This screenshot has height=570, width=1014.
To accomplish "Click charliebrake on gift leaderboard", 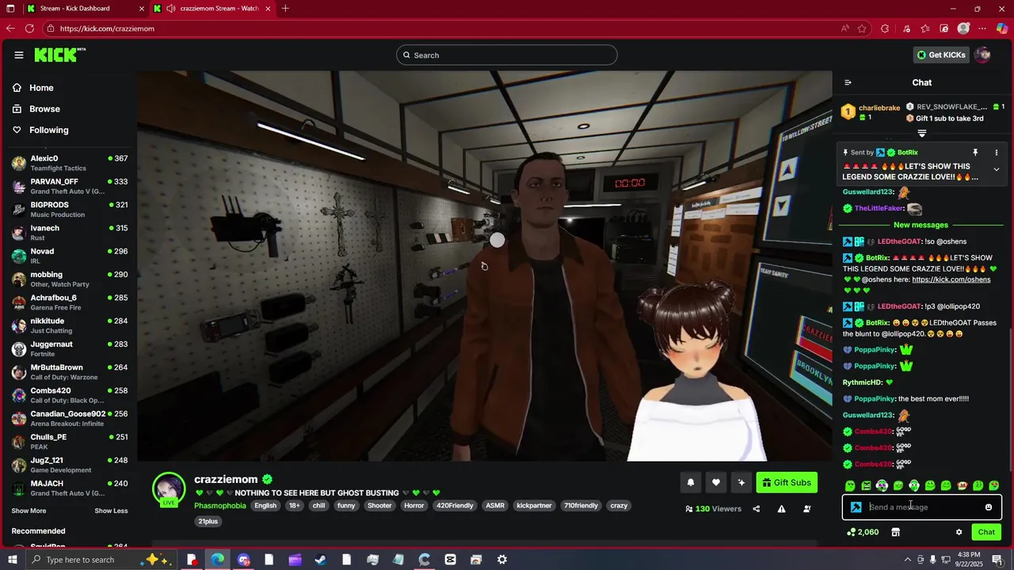I will coord(879,108).
